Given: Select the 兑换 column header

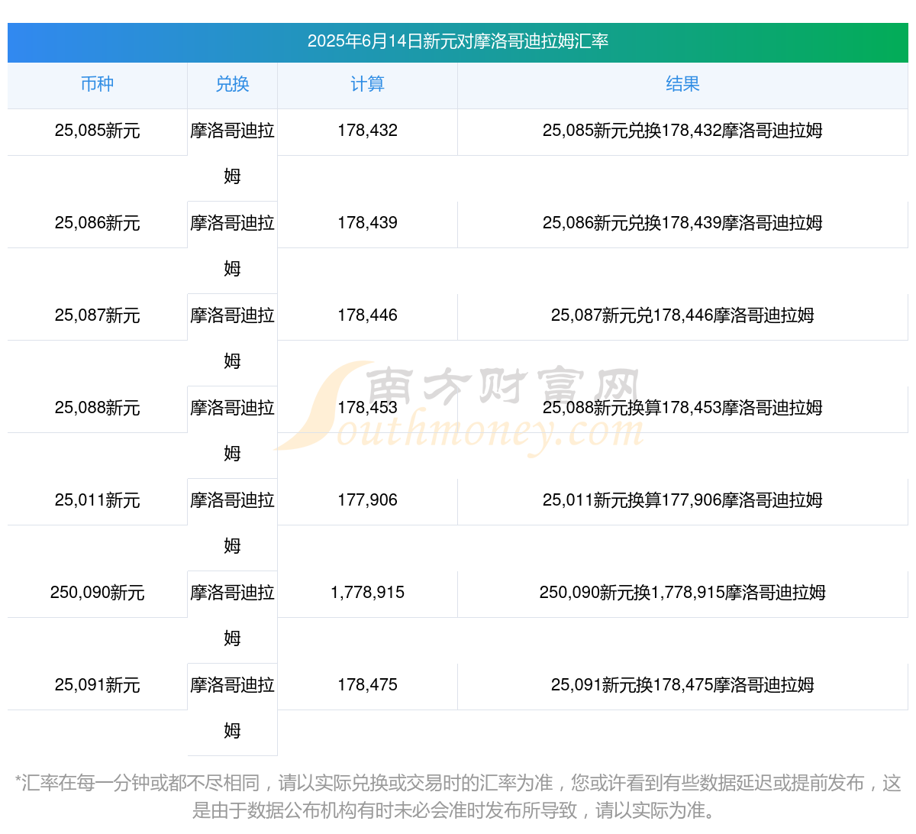Looking at the screenshot, I should tap(232, 84).
